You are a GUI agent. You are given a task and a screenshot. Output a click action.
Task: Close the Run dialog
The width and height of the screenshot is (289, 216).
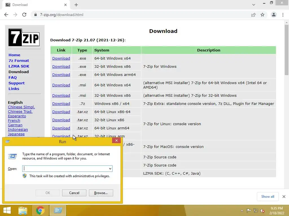(x=117, y=141)
